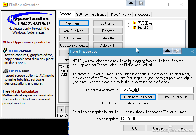Select the 实用工具 tree item
196x135 pixels.
click(145, 23)
